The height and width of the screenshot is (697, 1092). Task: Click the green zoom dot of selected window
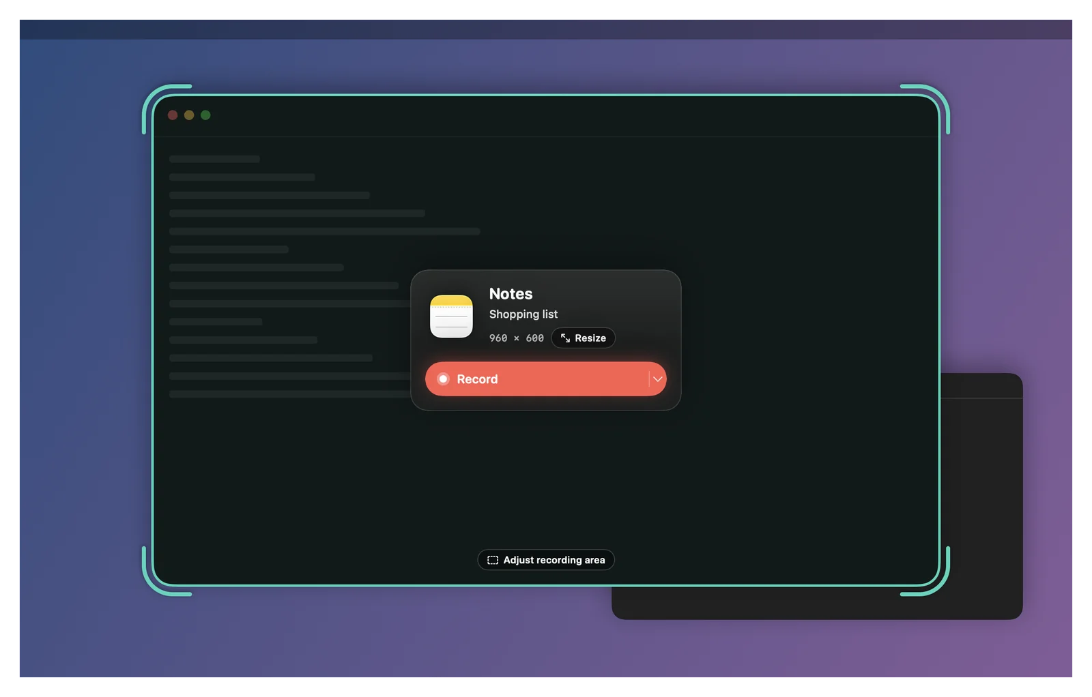pos(205,115)
